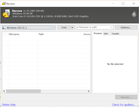Open the Header tab

click(115, 34)
